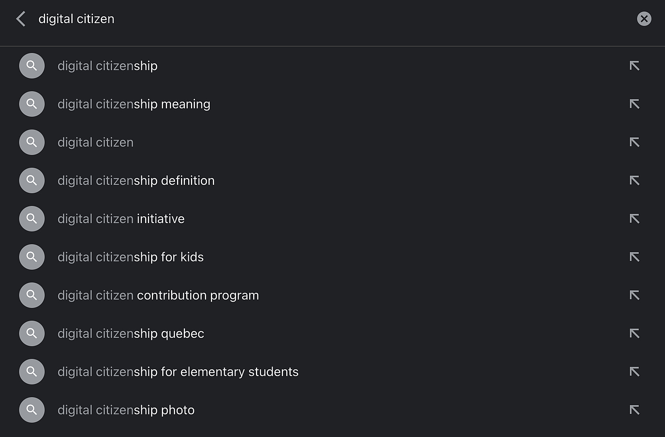
Task: Tap arrow for 'digital citizenship for elementary students'
Action: [x=634, y=372]
